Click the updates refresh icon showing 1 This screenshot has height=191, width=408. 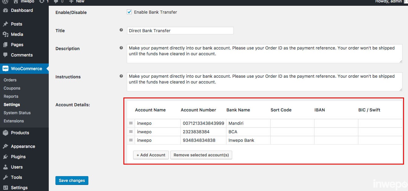pos(41,2)
